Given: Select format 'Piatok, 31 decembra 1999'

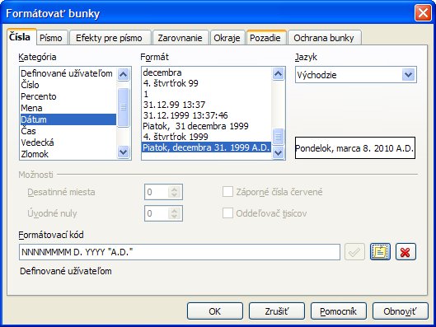Looking at the screenshot, I should pos(207,126).
